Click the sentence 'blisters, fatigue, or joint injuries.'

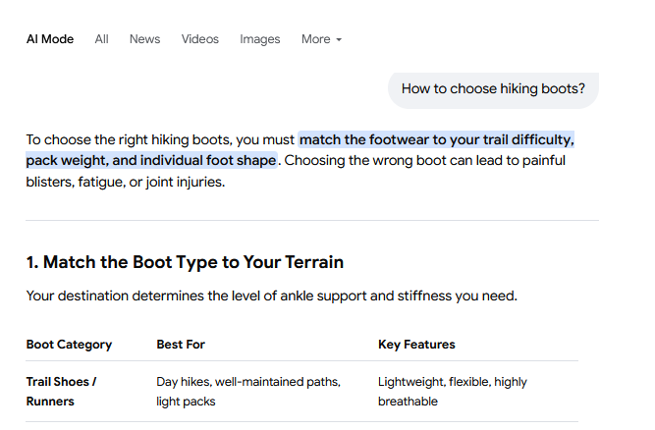[x=126, y=182]
